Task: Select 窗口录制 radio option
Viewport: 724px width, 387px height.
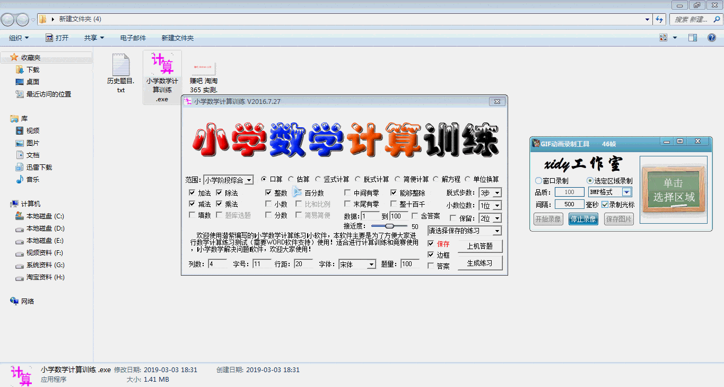Action: point(539,181)
